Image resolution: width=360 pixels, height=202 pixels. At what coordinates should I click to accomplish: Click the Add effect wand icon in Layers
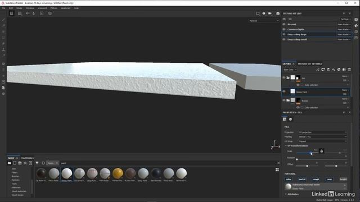(318, 70)
